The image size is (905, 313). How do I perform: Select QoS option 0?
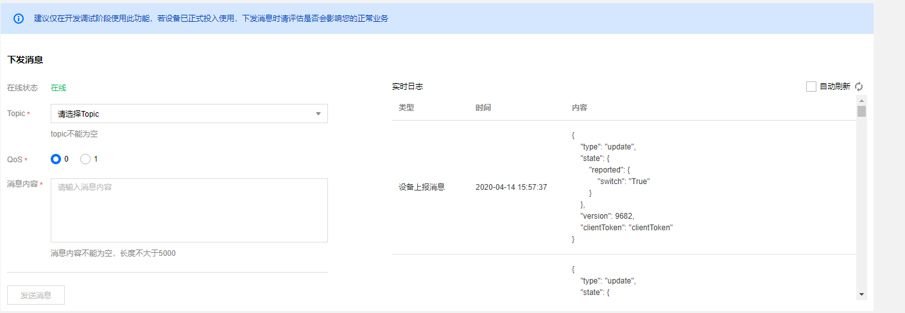pos(56,159)
